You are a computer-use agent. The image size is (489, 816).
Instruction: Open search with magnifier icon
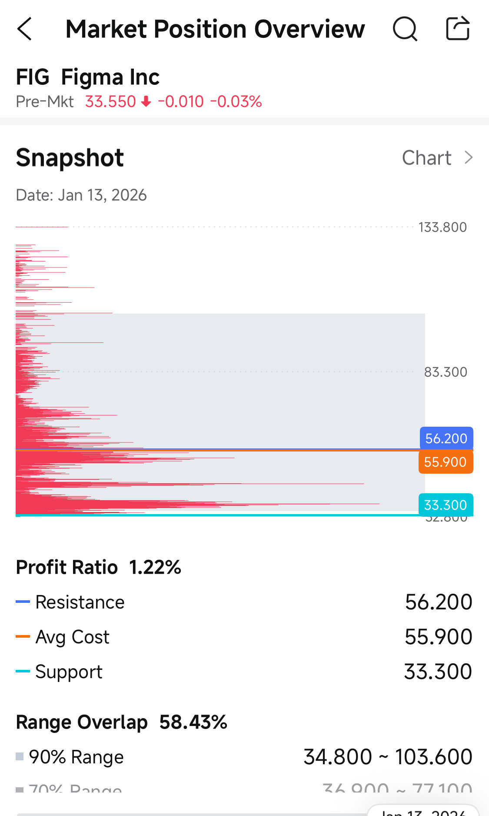pyautogui.click(x=405, y=29)
